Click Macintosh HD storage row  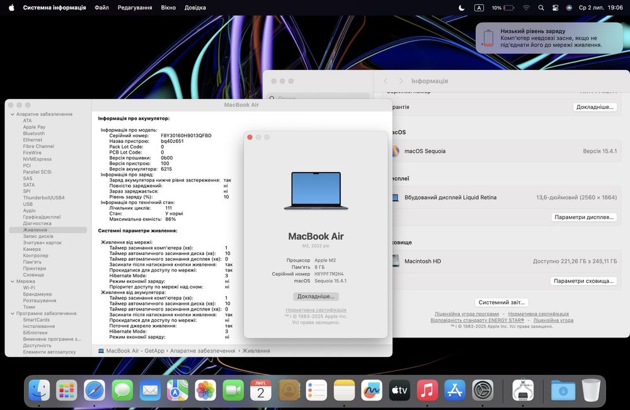504,261
